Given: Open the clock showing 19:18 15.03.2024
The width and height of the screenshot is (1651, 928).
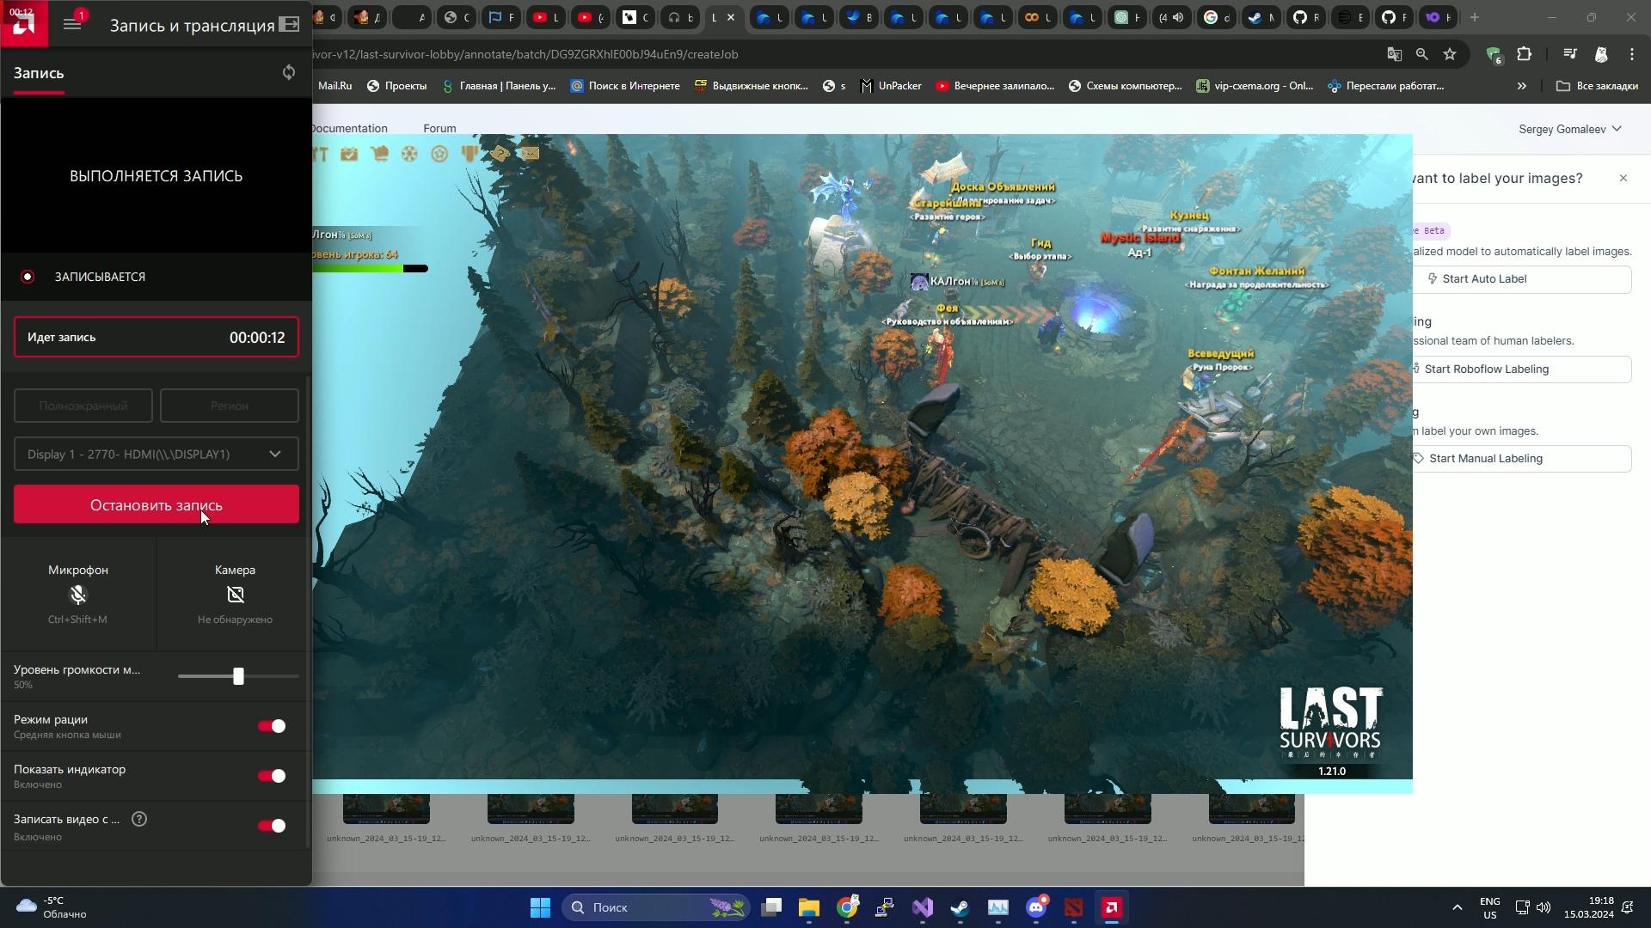Looking at the screenshot, I should tap(1589, 907).
